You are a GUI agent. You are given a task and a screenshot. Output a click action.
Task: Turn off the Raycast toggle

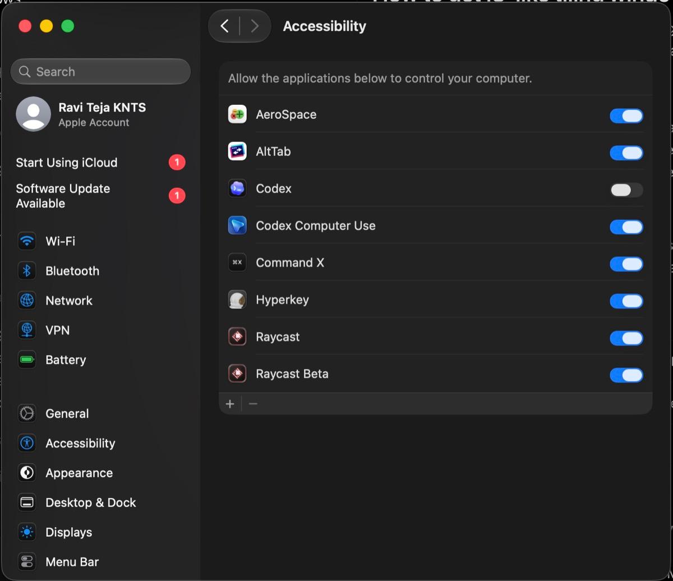click(626, 338)
